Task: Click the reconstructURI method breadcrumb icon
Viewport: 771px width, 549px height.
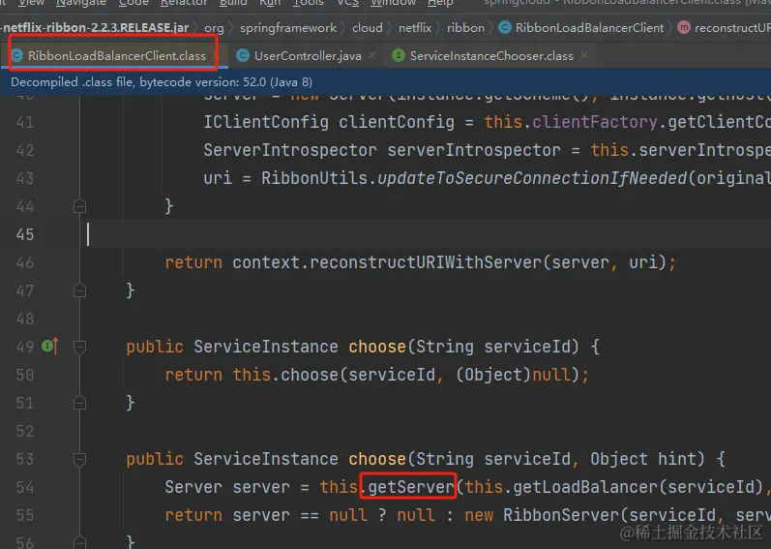Action: (684, 27)
